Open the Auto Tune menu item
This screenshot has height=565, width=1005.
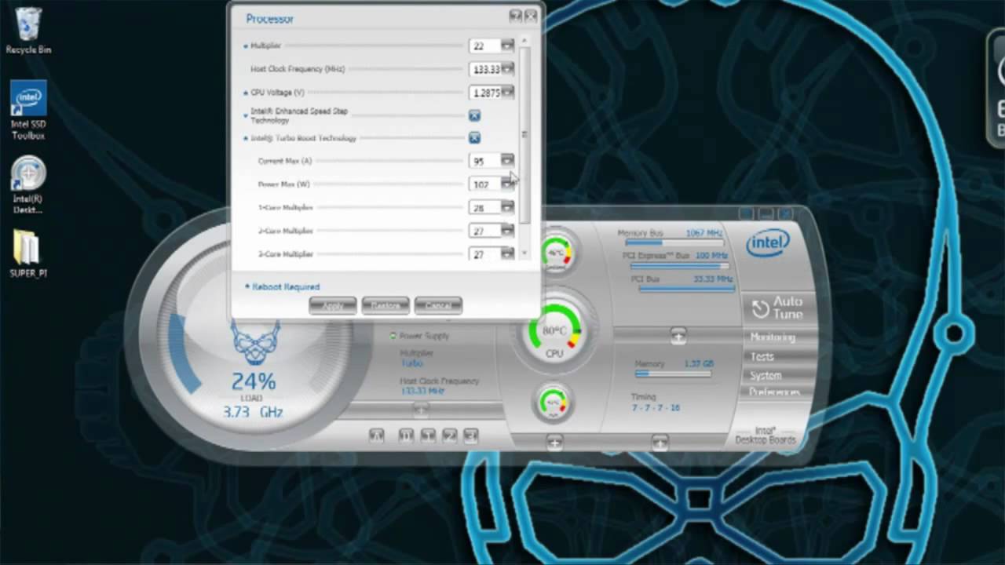[x=777, y=308]
